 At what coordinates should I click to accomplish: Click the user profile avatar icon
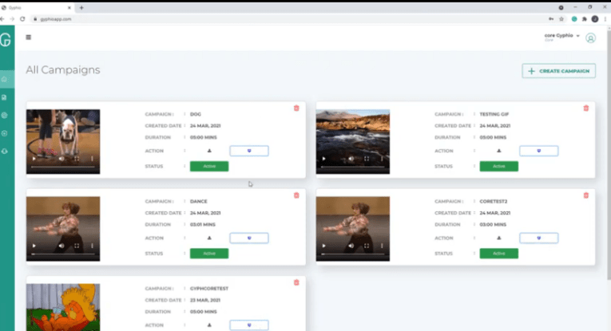(x=591, y=38)
